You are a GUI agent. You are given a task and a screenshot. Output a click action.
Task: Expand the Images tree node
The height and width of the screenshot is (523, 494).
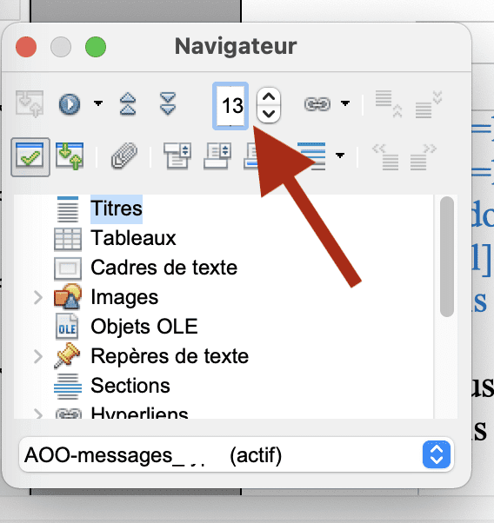pos(38,297)
